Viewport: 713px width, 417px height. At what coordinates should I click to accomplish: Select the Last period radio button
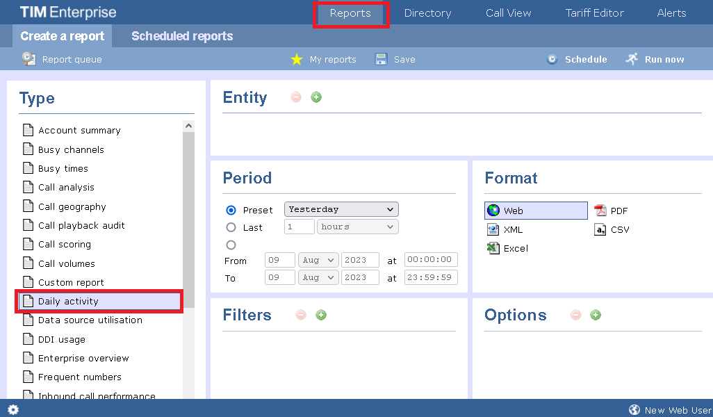point(231,227)
